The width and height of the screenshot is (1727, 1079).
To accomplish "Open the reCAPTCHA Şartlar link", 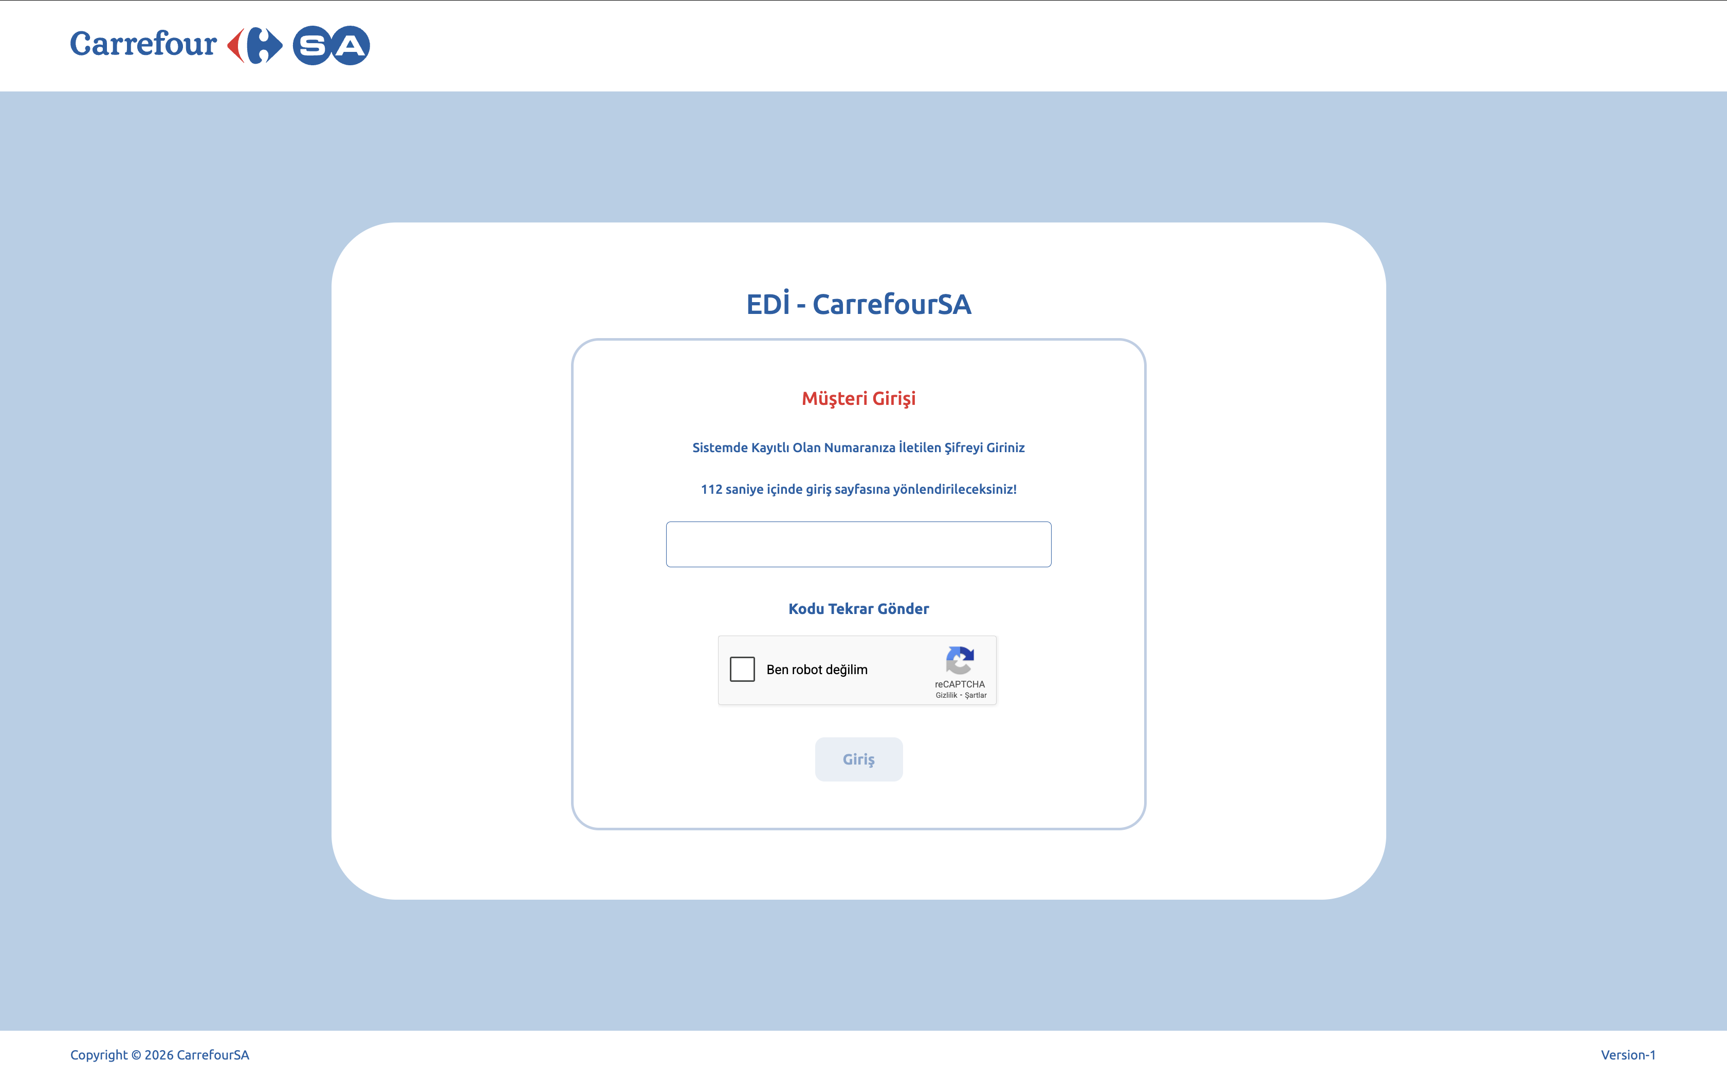I will tap(976, 695).
